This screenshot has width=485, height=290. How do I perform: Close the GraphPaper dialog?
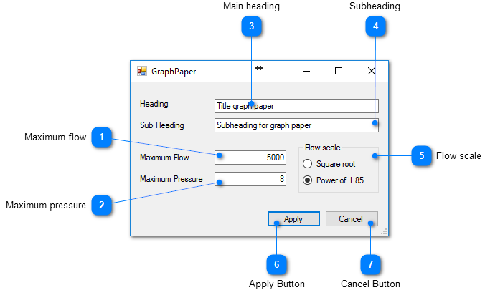pyautogui.click(x=371, y=71)
